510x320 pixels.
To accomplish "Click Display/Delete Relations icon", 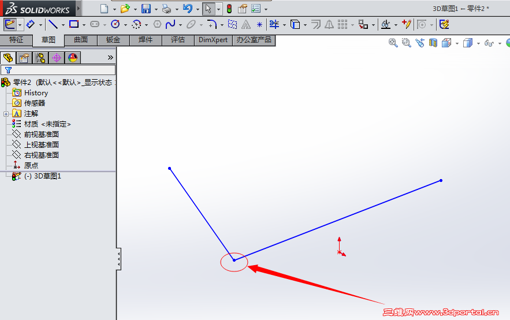I will pos(386,24).
